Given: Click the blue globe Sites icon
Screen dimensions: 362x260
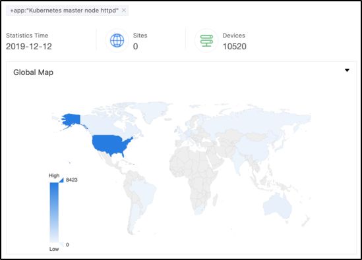Looking at the screenshot, I should (117, 40).
